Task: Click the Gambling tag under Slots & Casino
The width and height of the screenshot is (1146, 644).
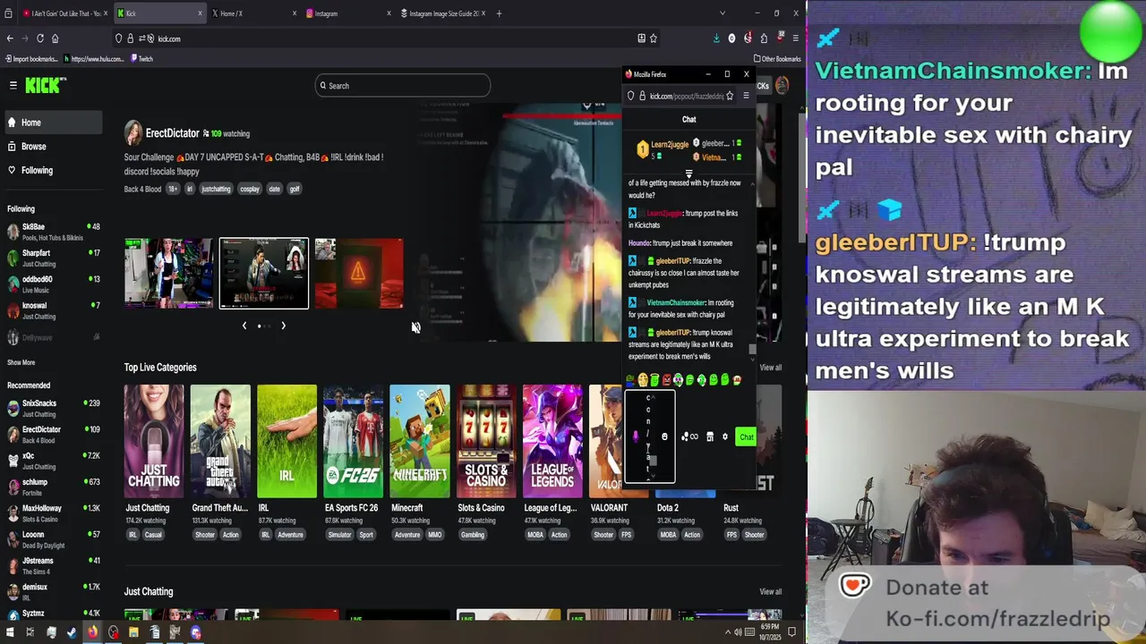Action: tap(472, 535)
